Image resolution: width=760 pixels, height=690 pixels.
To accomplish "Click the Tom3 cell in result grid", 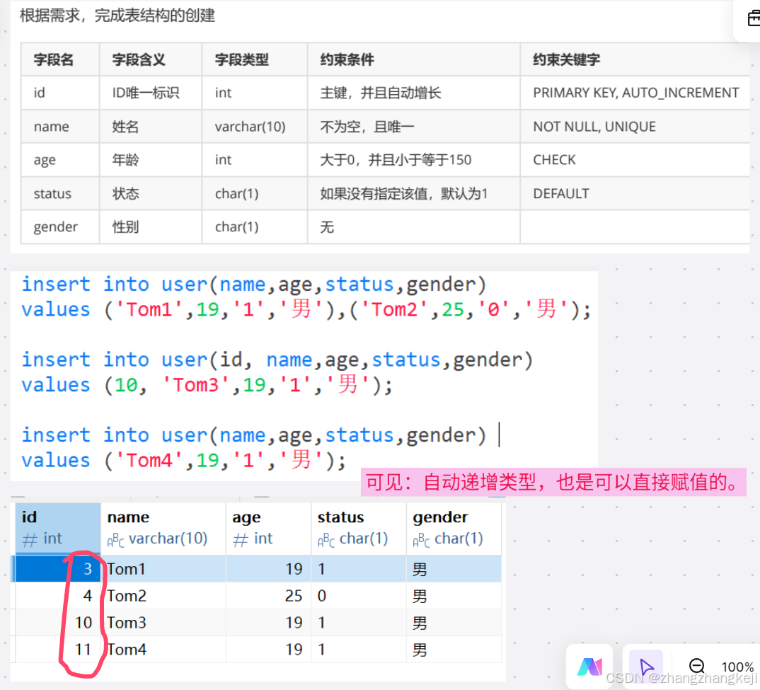I will click(163, 622).
